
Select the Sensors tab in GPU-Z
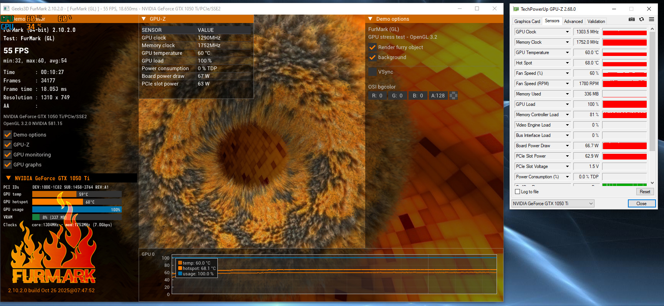(x=552, y=21)
